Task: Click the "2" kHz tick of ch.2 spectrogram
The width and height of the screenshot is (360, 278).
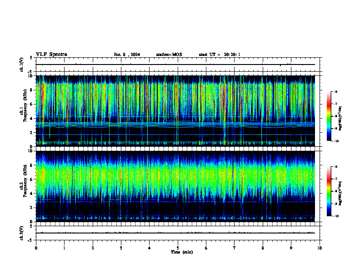Action: [x=32, y=208]
